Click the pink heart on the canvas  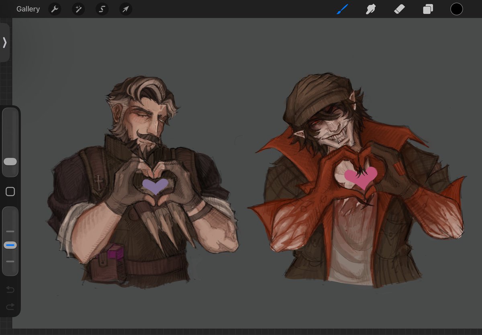pyautogui.click(x=361, y=177)
